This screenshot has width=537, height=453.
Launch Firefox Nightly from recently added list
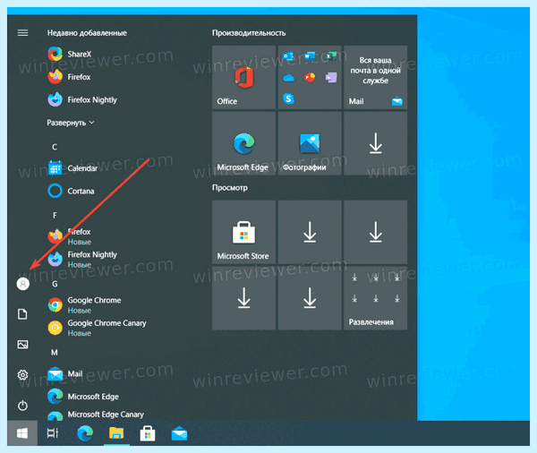[82, 99]
